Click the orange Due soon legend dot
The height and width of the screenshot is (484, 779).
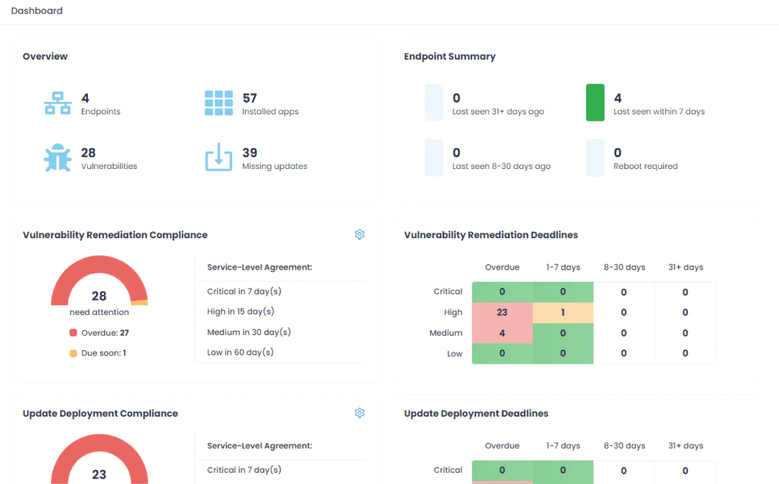pyautogui.click(x=73, y=353)
